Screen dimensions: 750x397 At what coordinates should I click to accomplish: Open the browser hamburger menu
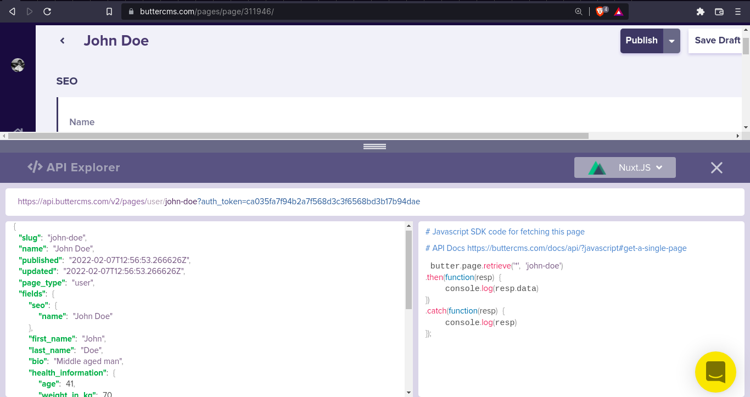[738, 12]
